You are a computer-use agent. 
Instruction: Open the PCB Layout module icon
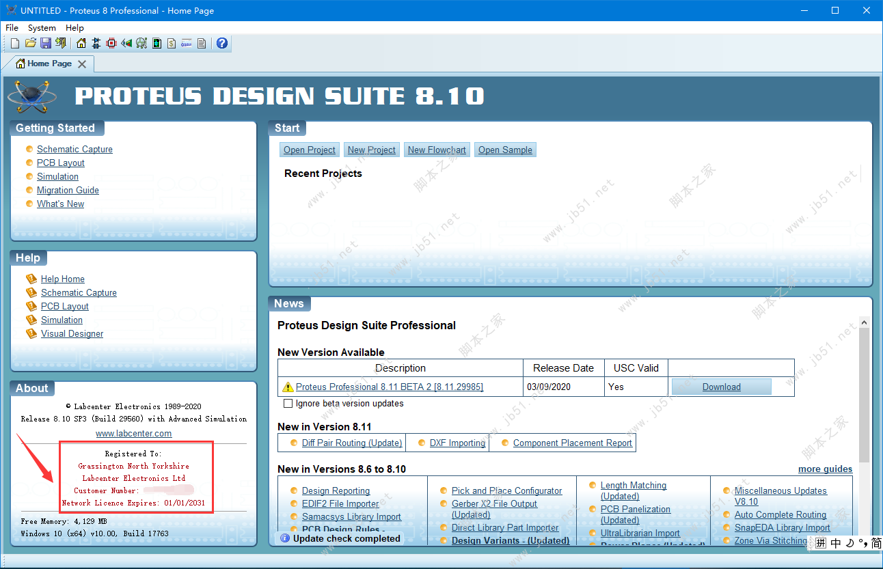coord(111,43)
